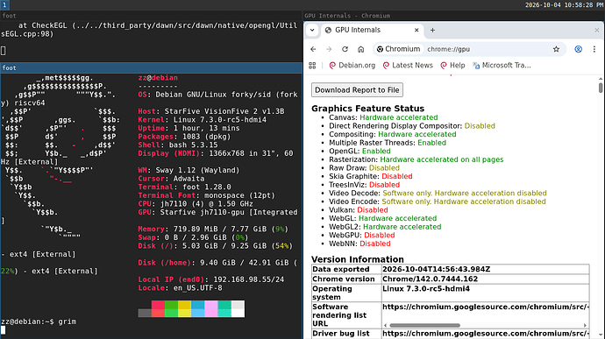Click the Chrome/142.0.7444.162 version cell
Image resolution: width=605 pixels, height=339 pixels.
pyautogui.click(x=486, y=279)
